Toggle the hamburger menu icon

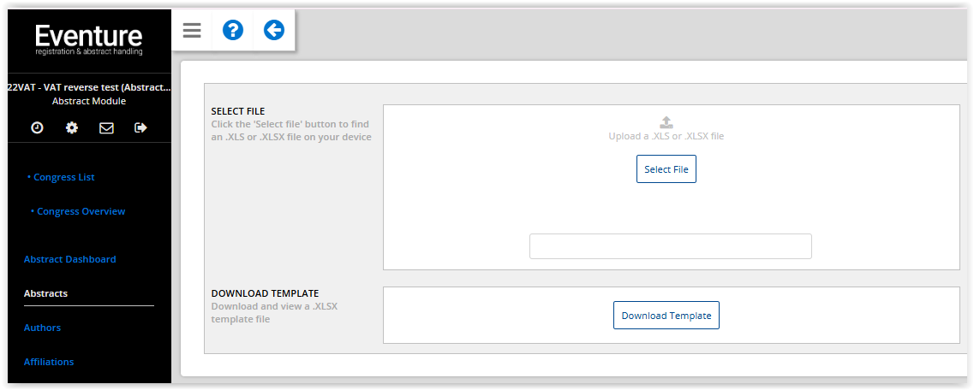[x=192, y=30]
